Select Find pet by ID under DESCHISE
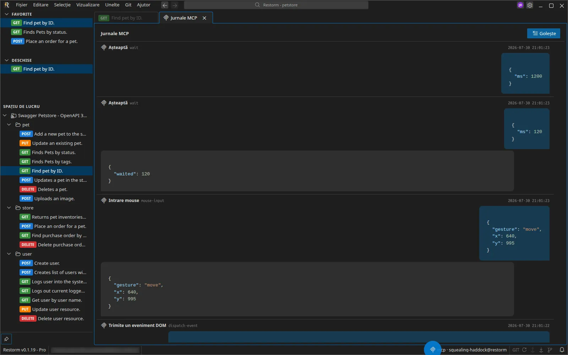 point(47,69)
